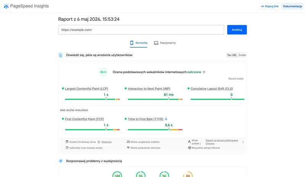The height and width of the screenshot is (177, 305).
Task: Open the Dokumentacja link
Action: click(292, 6)
